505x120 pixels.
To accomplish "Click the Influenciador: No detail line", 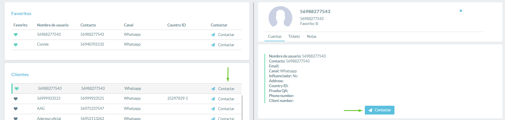I will [x=283, y=76].
